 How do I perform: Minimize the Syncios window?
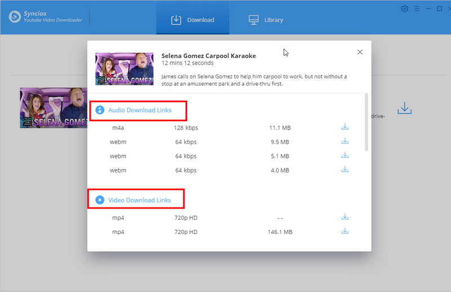pos(428,8)
